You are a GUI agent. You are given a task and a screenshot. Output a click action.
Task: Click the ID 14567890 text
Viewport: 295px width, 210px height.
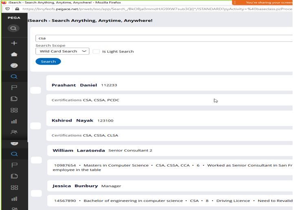coord(65,201)
